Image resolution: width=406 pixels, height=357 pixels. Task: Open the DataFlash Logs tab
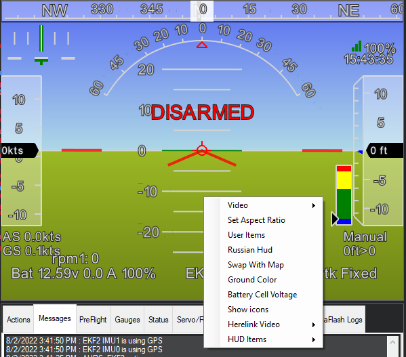point(344,320)
